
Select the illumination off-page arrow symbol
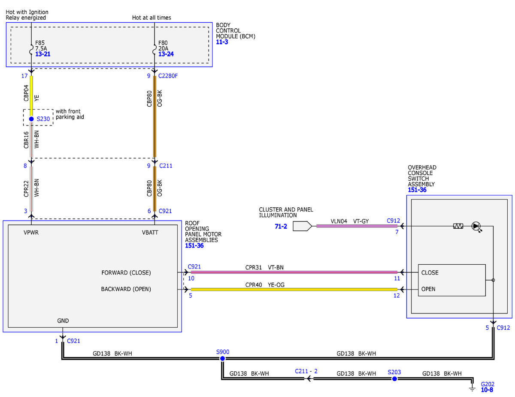(302, 226)
